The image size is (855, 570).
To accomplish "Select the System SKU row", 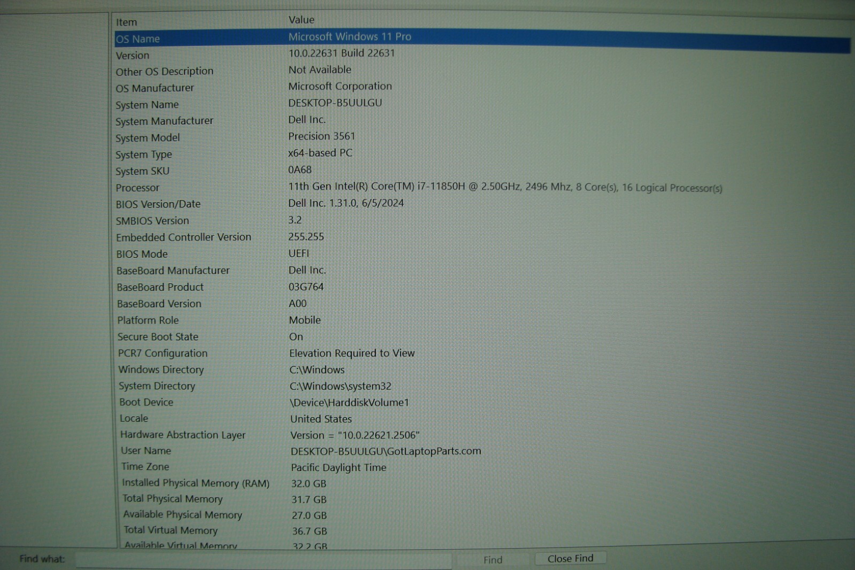I will tap(142, 171).
